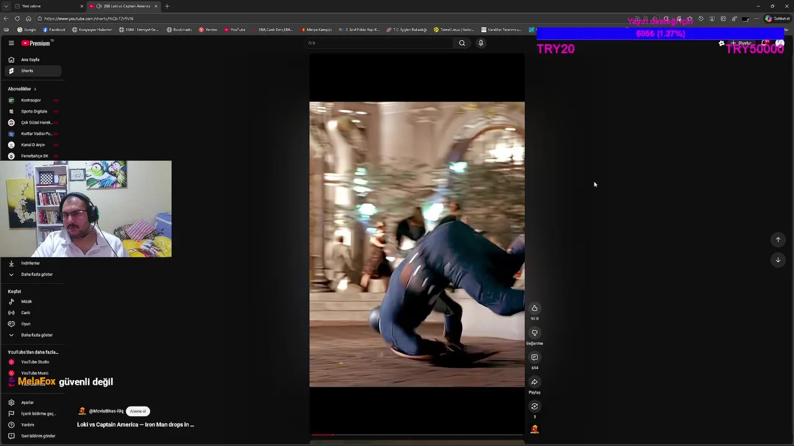Click the search magnifier button
This screenshot has width=794, height=446.
462,43
